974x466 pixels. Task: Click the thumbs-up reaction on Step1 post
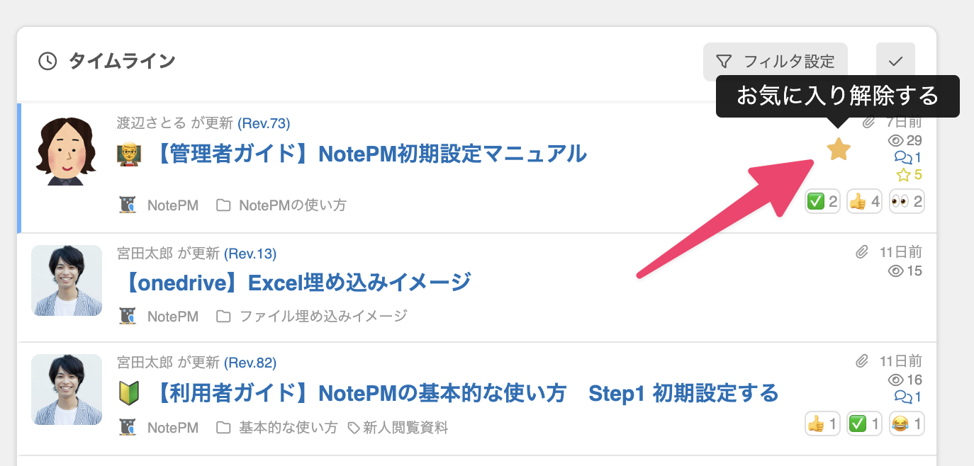point(822,424)
